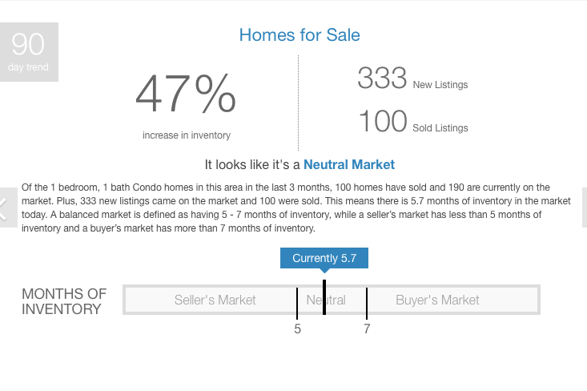Click the MONTHS OF INVENTORY label
The image size is (587, 391).
coord(64,301)
